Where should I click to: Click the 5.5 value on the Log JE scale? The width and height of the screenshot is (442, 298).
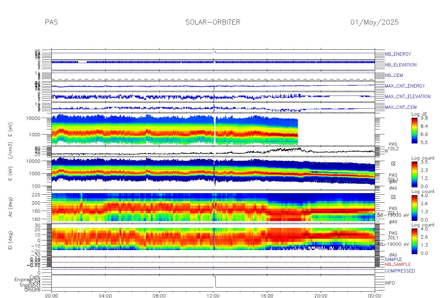coord(424,143)
